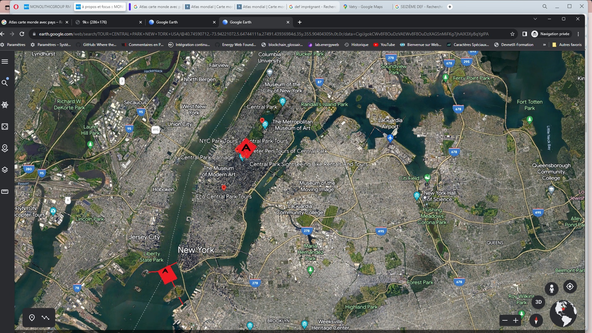Toggle the browser side panel icon

pos(524,34)
